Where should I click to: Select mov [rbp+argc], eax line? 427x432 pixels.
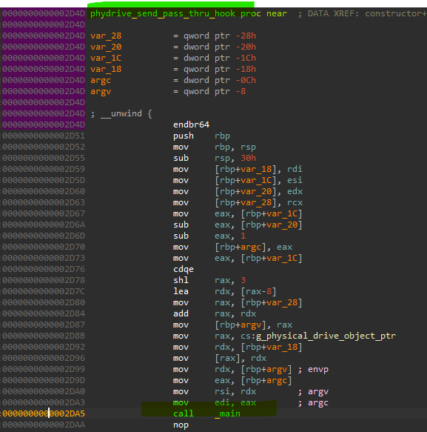click(x=233, y=247)
